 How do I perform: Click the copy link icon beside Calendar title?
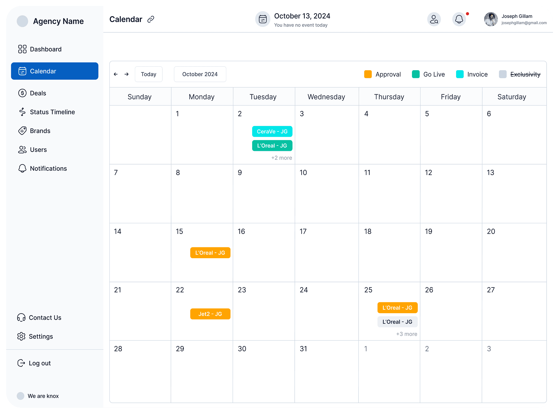click(x=151, y=19)
